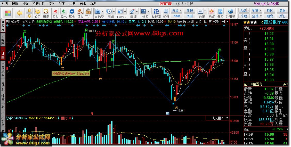Click the 修正 (correct) toolbar icon

pos(38,12)
